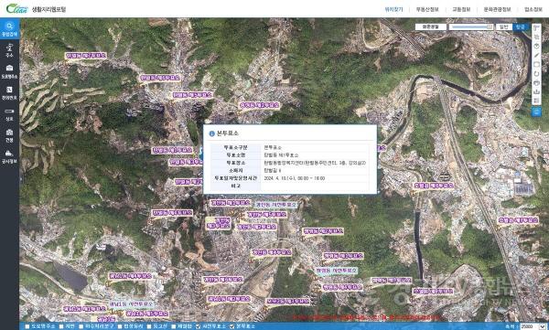Select the rectangle area map tool
The width and height of the screenshot is (549, 330).
click(536, 64)
